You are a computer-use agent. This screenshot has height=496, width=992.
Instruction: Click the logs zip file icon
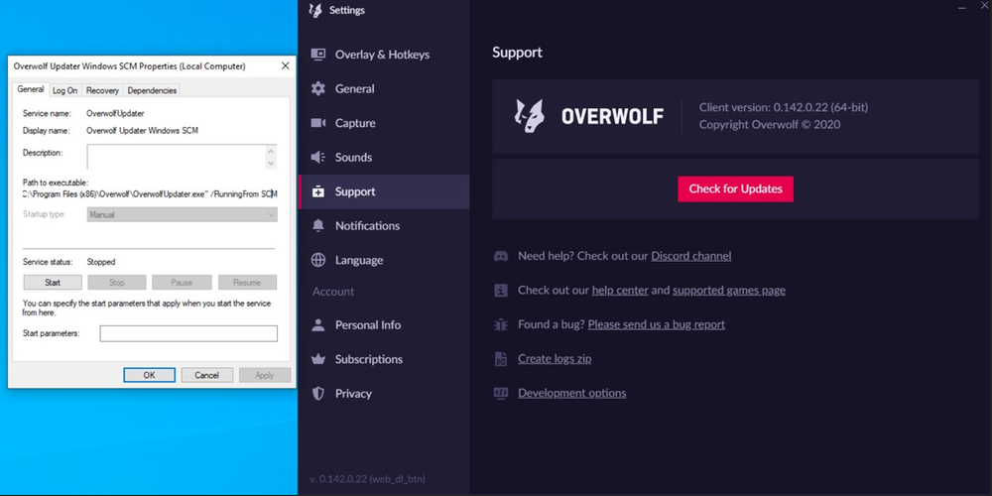pos(500,359)
